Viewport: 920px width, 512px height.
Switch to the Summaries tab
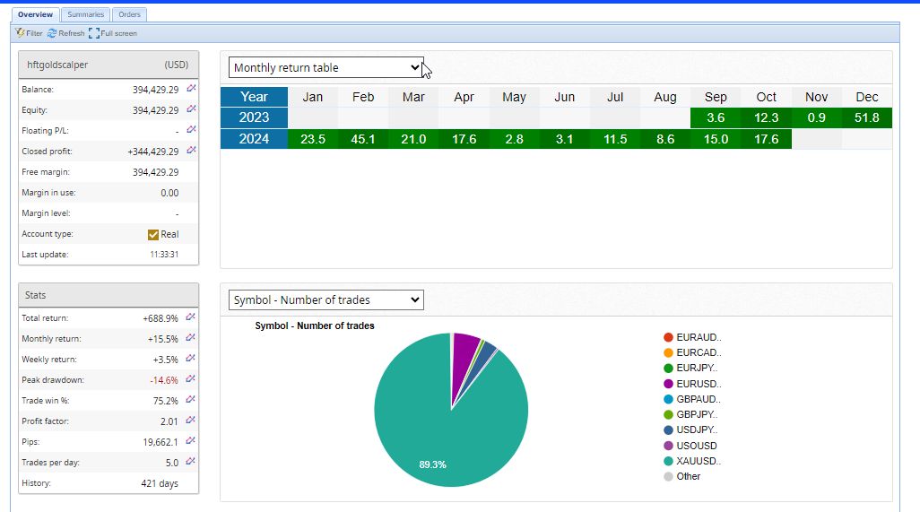click(85, 14)
